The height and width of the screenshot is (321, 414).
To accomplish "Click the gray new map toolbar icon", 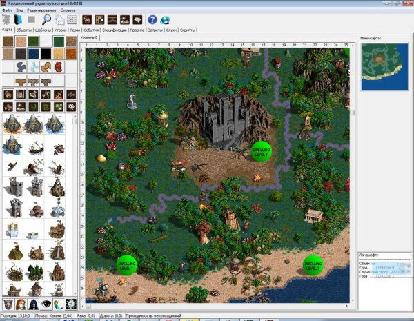I will point(6,20).
